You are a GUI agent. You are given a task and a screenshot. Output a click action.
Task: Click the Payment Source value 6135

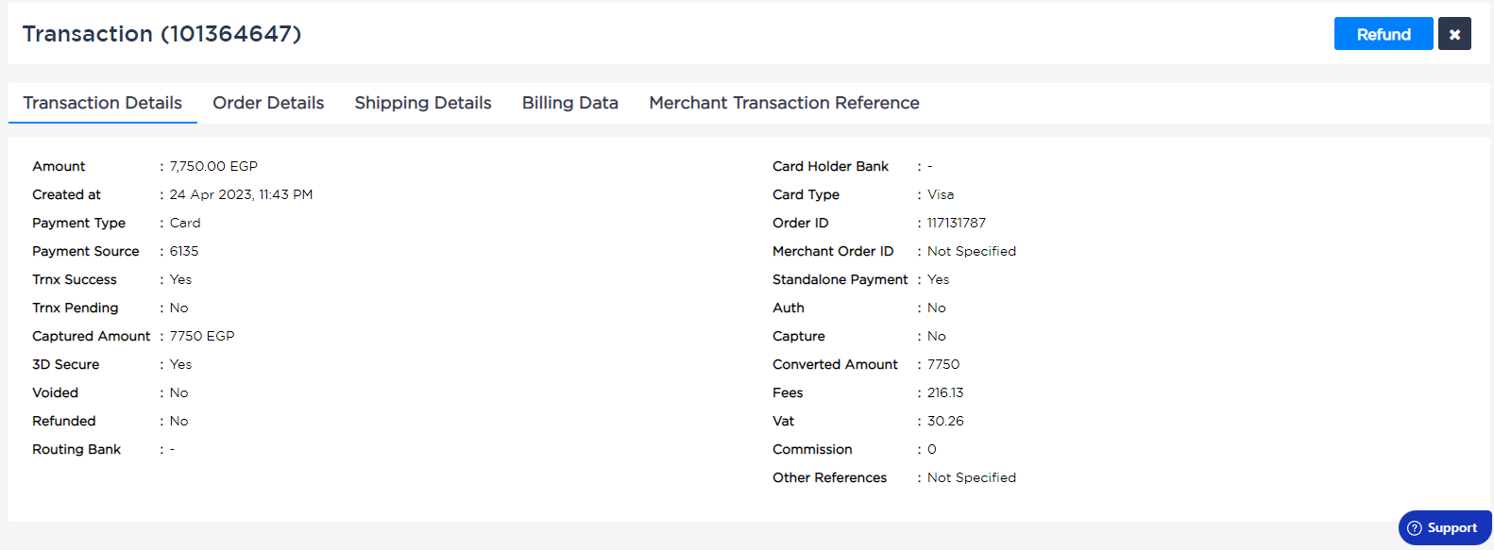pyautogui.click(x=184, y=251)
